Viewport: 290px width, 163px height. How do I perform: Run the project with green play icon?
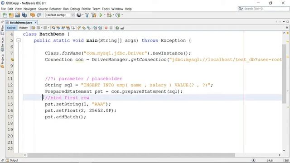coord(101,15)
